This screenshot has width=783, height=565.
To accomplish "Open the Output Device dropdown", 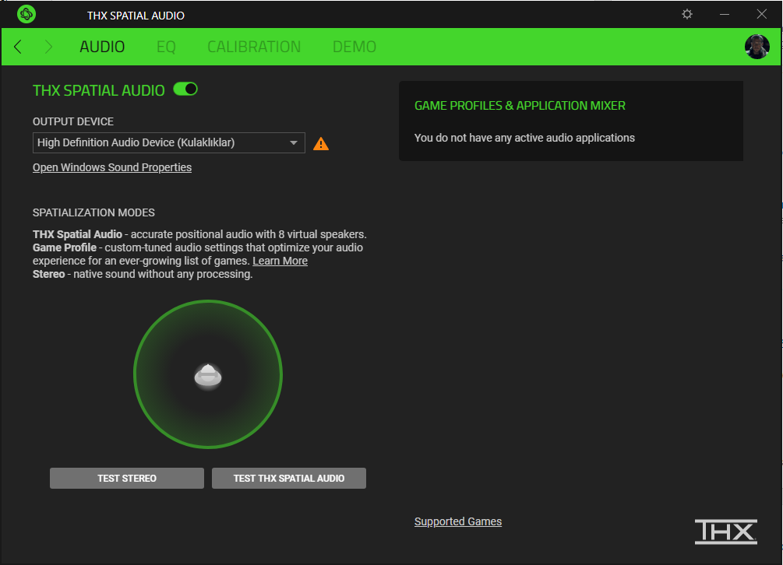I will click(x=169, y=142).
